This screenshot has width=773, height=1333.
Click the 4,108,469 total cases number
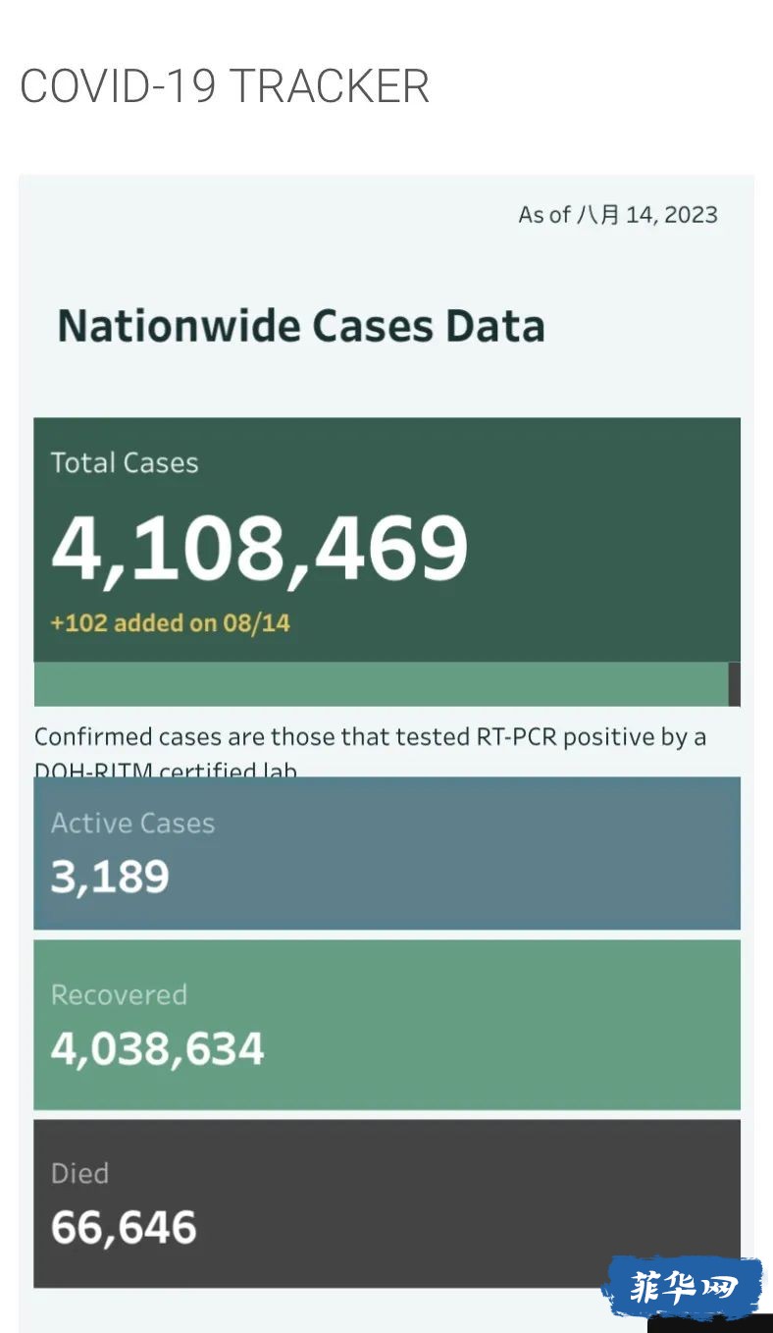[x=260, y=548]
